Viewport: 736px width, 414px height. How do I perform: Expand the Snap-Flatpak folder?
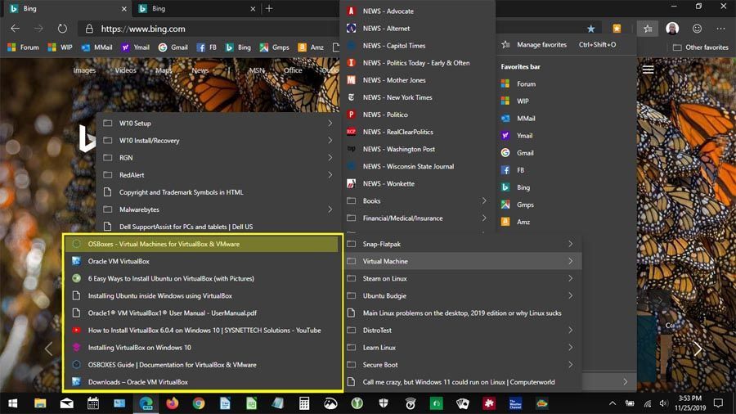click(x=462, y=244)
